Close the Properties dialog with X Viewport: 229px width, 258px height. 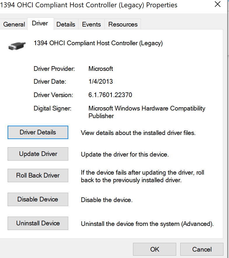point(217,4)
